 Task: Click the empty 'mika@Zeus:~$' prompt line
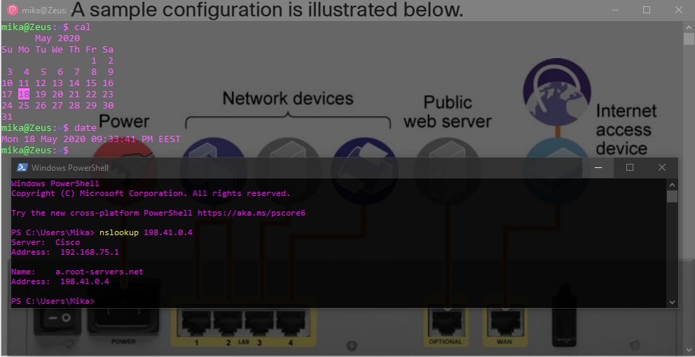tap(35, 150)
